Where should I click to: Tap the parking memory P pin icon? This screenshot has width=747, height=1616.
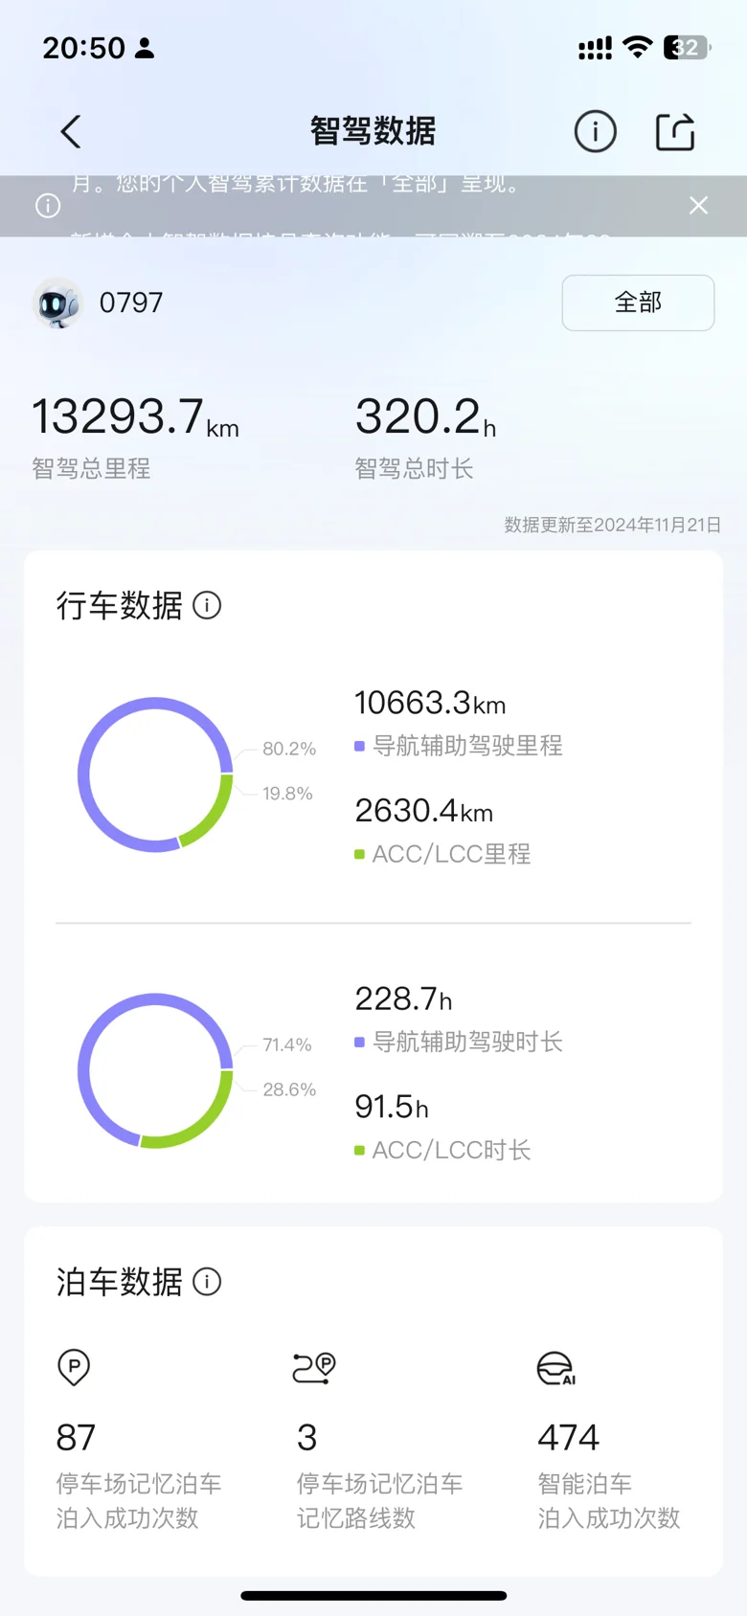[x=74, y=1367]
